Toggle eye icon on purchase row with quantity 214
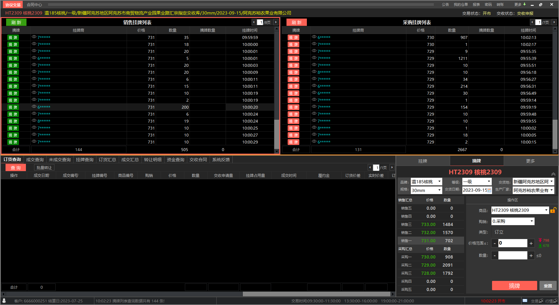559x305 pixels. [314, 86]
